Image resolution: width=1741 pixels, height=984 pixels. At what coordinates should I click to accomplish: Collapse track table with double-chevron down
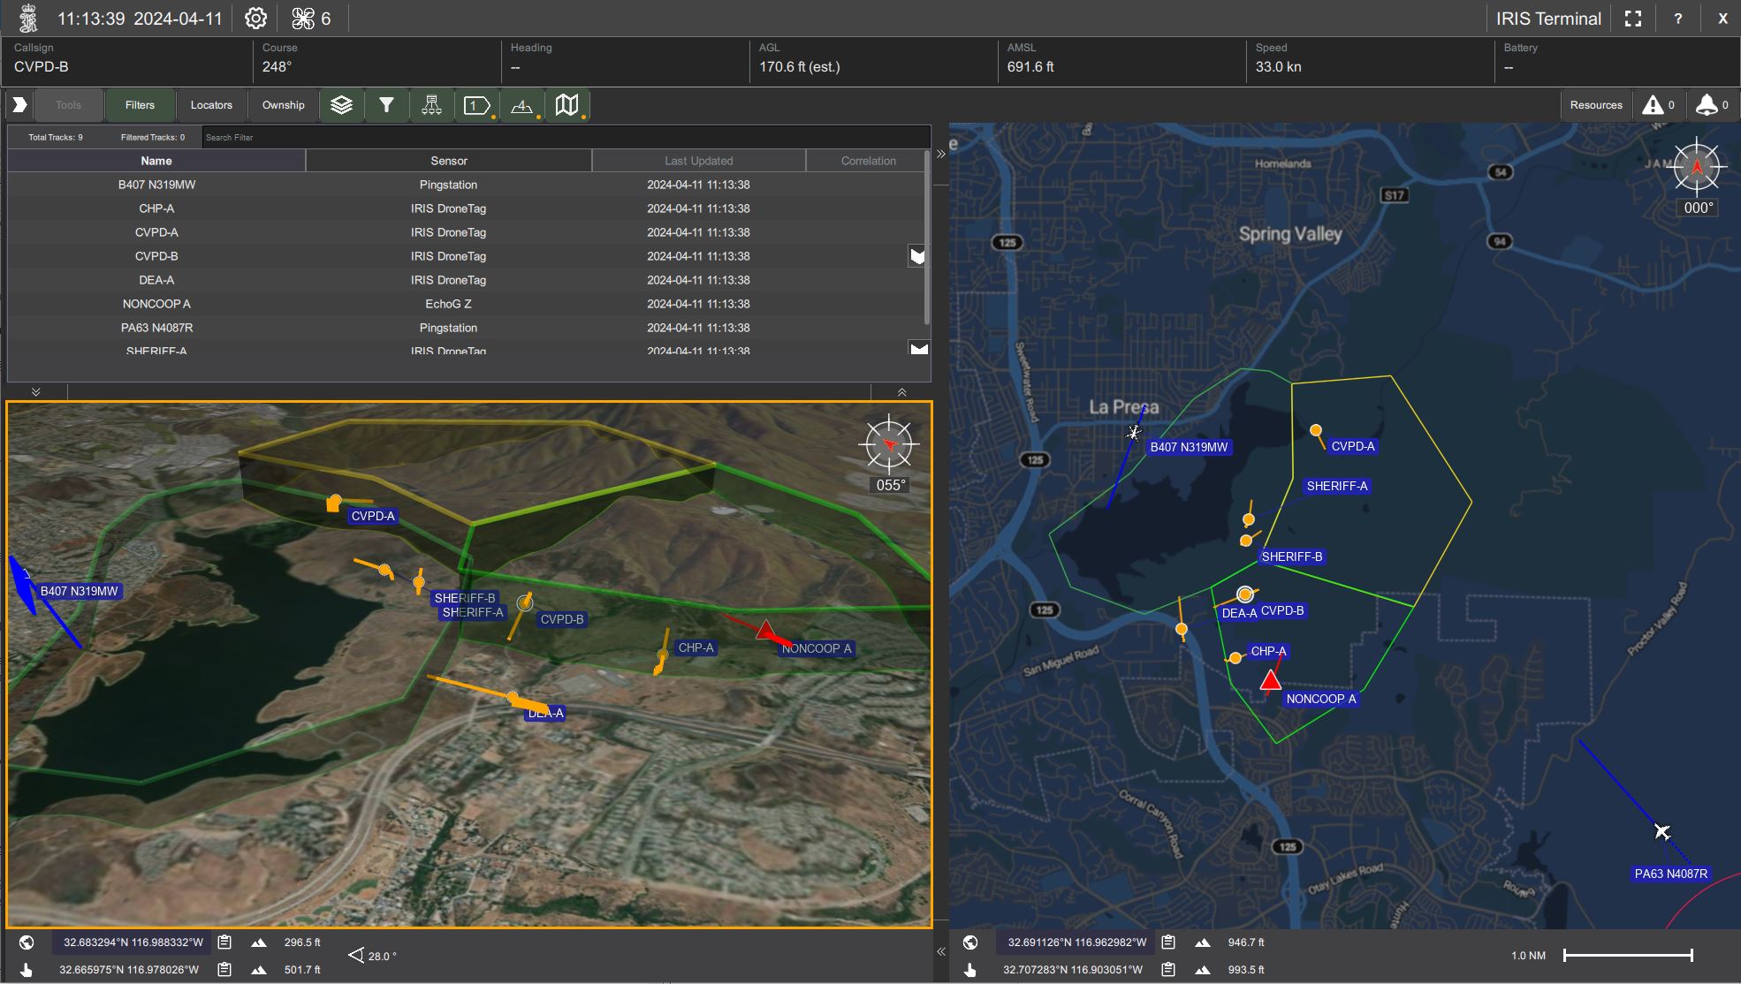tap(36, 392)
